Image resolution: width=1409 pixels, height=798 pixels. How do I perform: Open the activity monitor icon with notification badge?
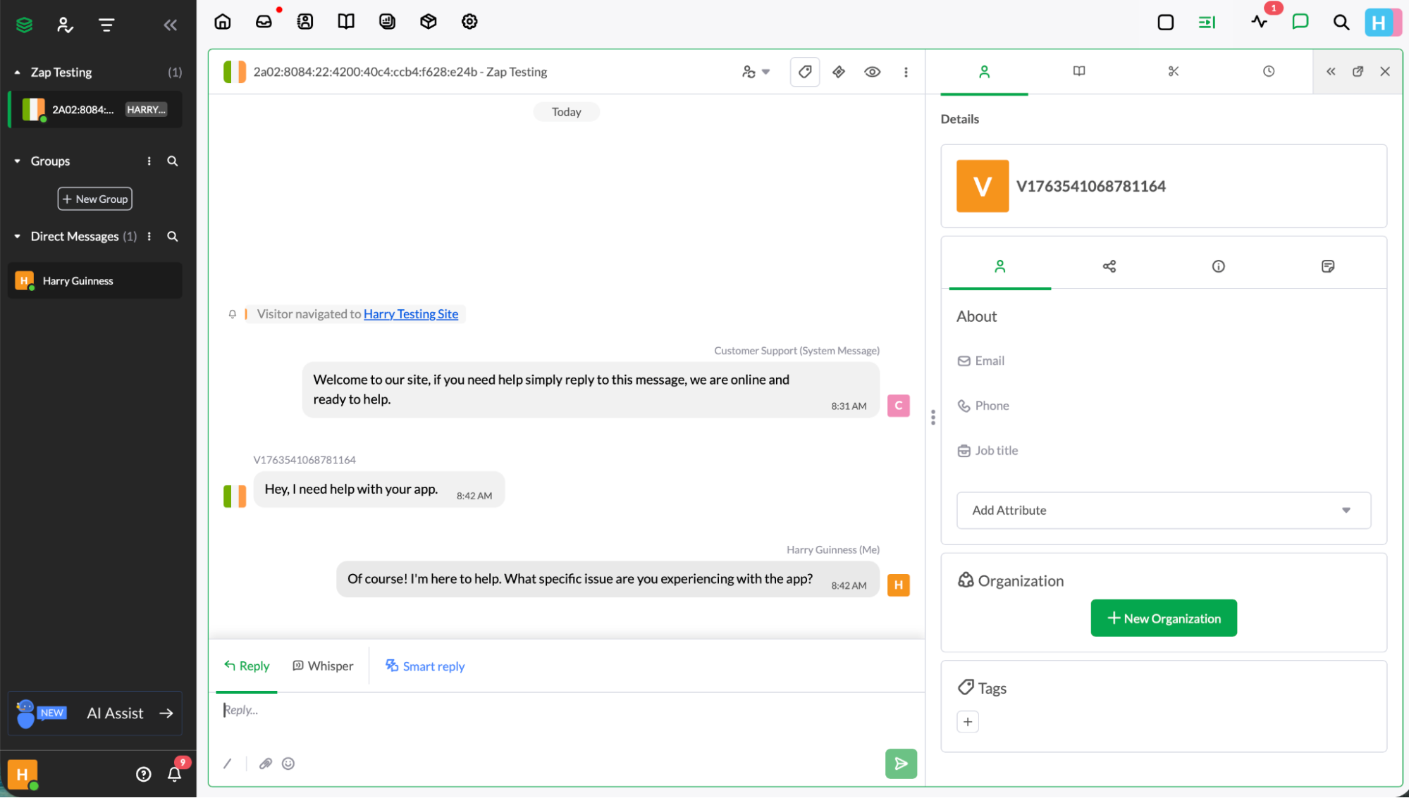(1259, 22)
